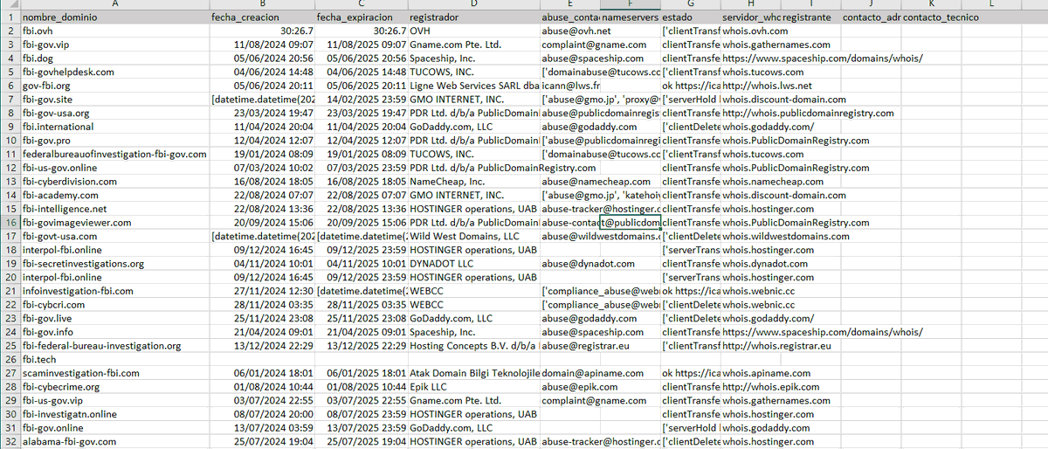The height and width of the screenshot is (449, 1048).
Task: Select the registrador header cell
Action: (x=473, y=17)
